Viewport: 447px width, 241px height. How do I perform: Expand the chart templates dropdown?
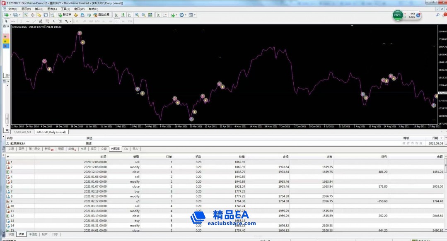click(195, 15)
